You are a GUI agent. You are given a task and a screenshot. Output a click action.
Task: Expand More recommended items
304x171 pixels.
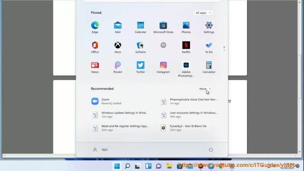[205, 89]
